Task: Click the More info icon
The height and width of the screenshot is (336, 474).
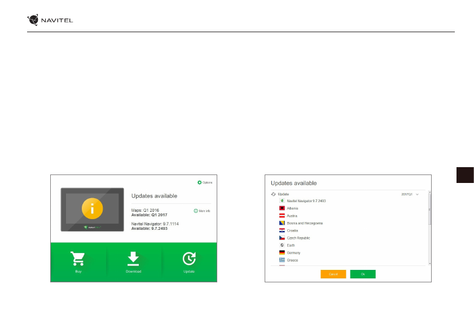Action: tap(196, 211)
